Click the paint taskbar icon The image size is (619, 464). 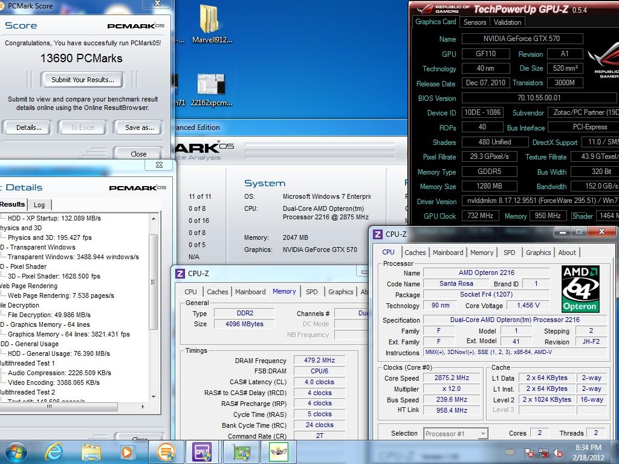point(278,452)
